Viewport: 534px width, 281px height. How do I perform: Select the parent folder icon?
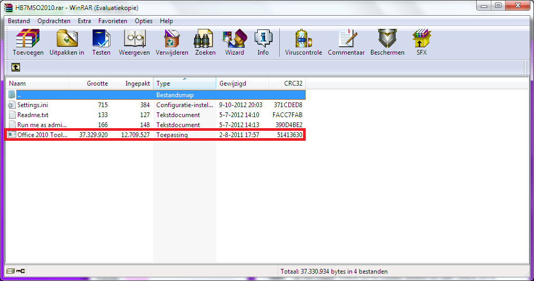(x=12, y=95)
